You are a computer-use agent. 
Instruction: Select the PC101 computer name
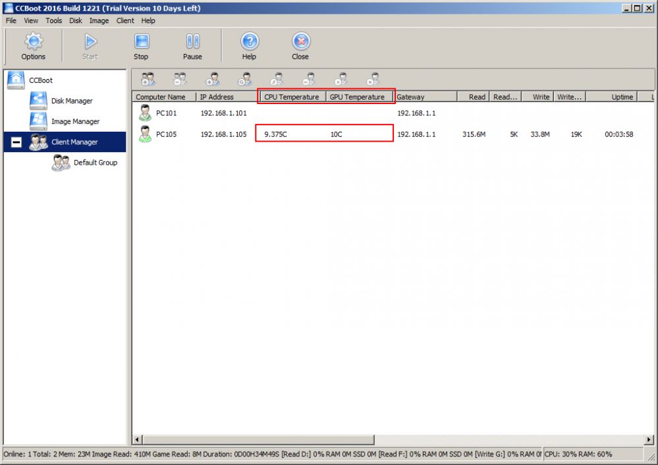pos(166,113)
